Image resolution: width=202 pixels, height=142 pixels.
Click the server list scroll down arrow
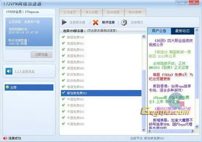pos(144,130)
